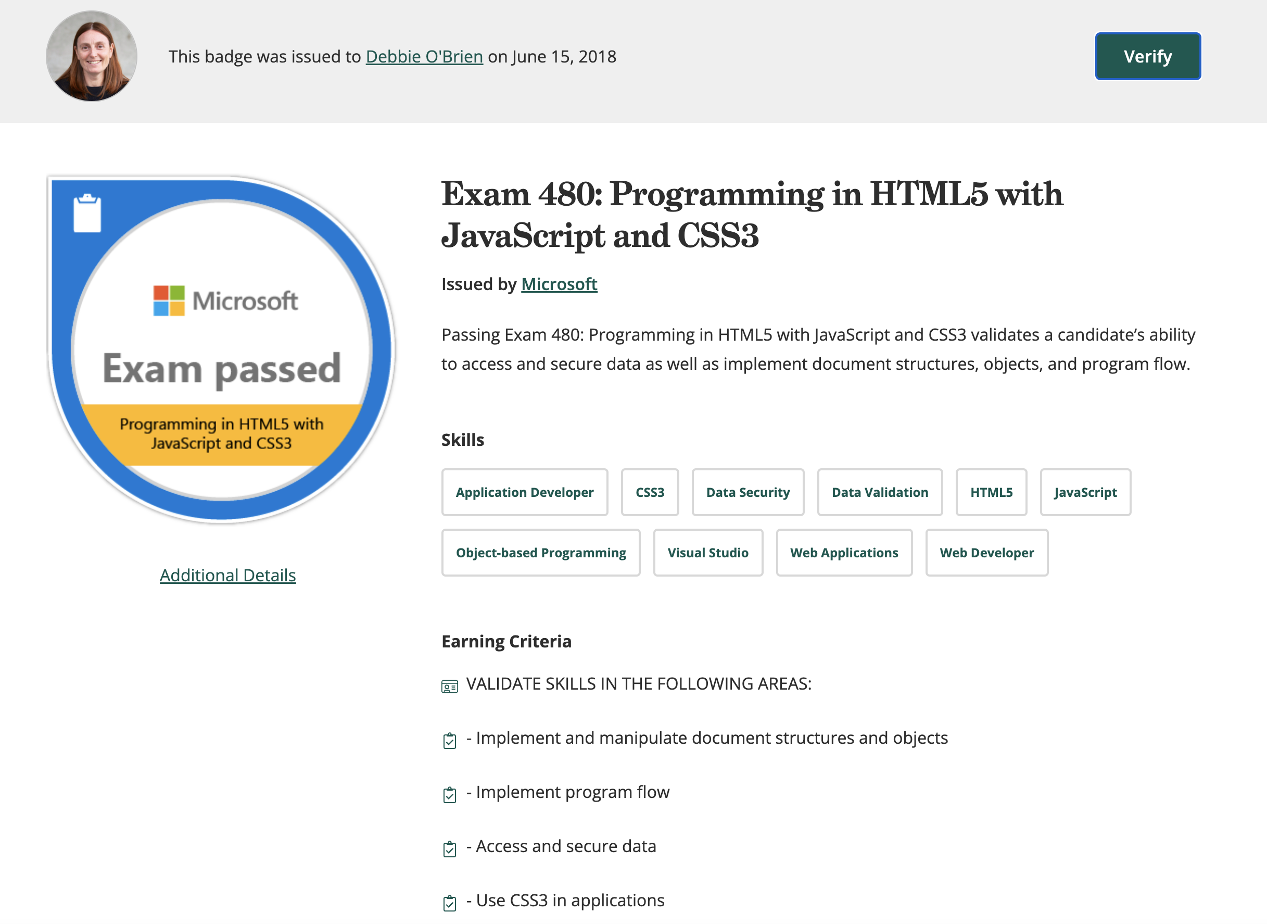Select the Data Security skill tag
Viewport: 1267px width, 924px height.
coord(748,492)
